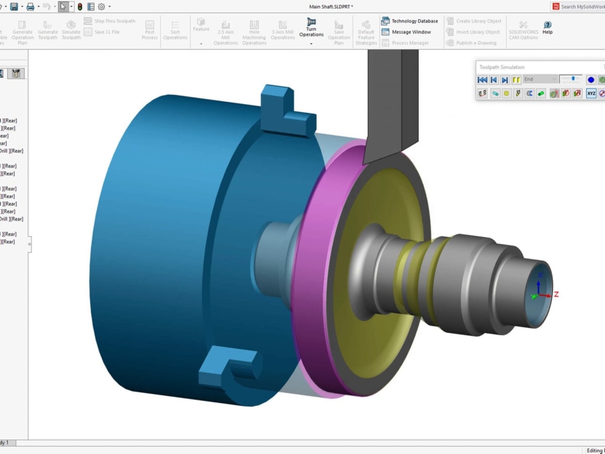Open Hole Machining Operations
The image size is (605, 454).
click(254, 27)
